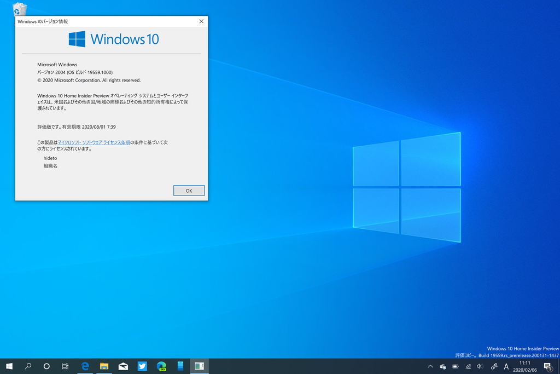Open the Mail app from the taskbar
560x374 pixels.
pos(122,367)
